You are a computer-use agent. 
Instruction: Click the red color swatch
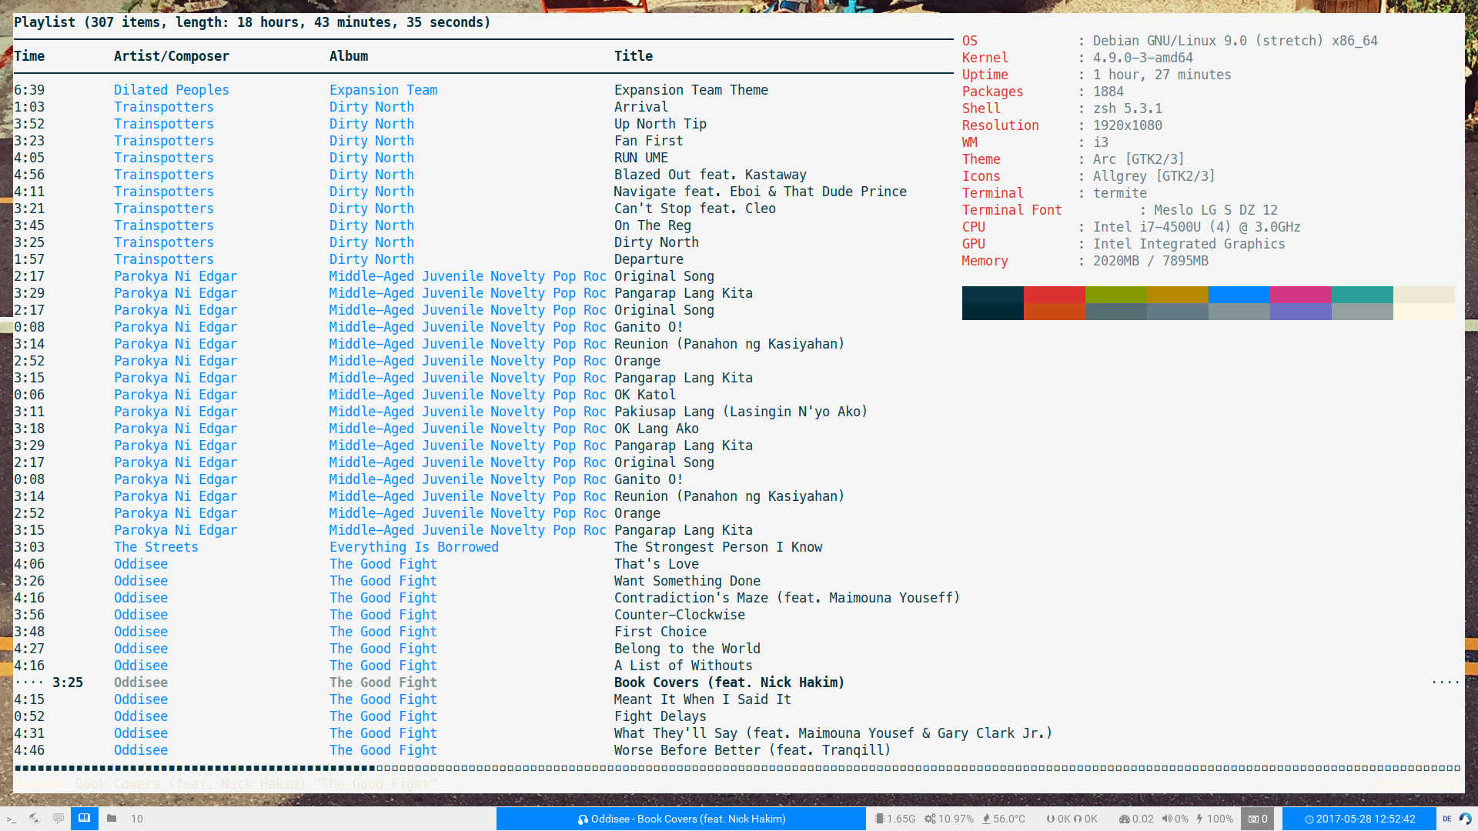tap(1055, 295)
